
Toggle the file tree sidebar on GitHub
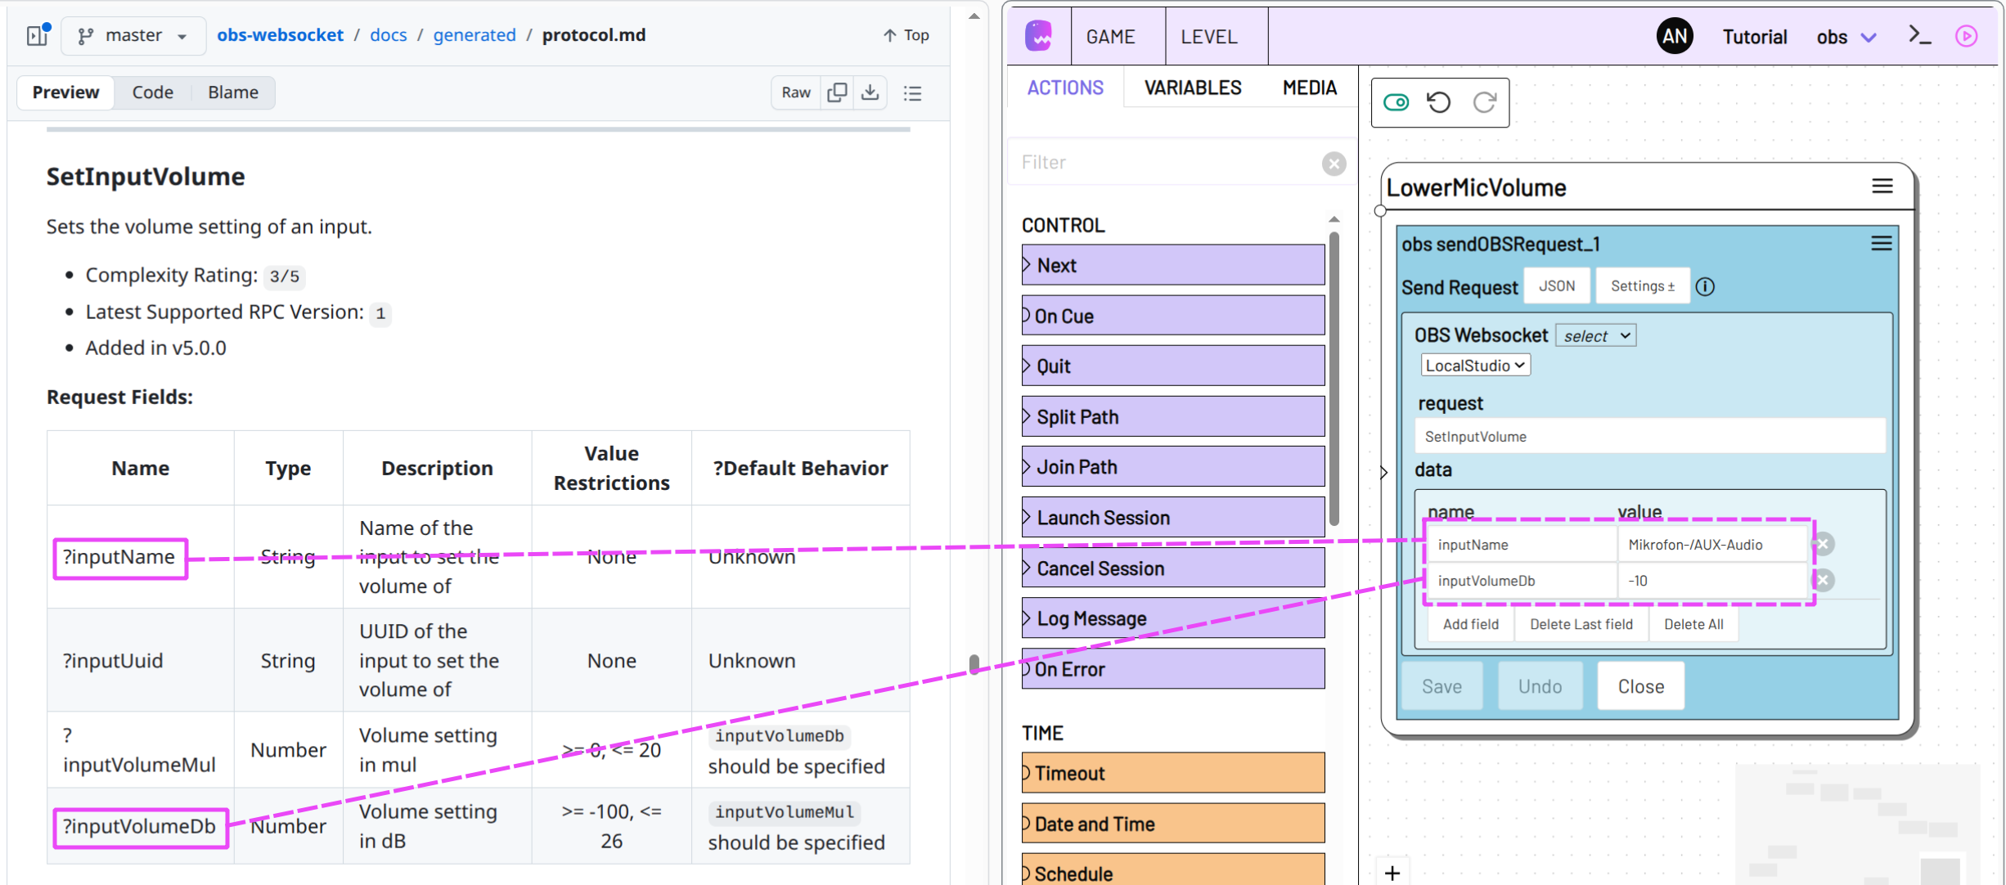click(37, 35)
